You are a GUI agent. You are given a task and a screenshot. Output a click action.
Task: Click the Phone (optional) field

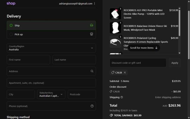tap(51, 106)
